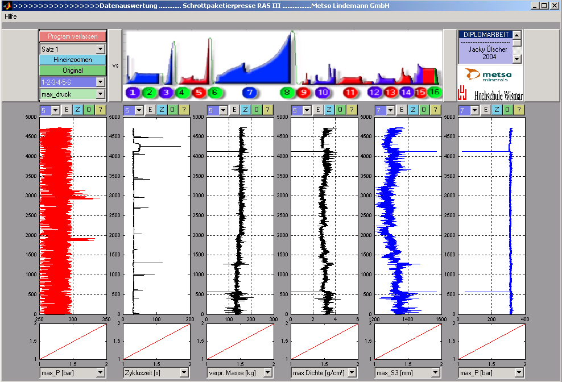Select the purple phase 3 marker
Image resolution: width=562 pixels, height=382 pixels.
coord(166,92)
